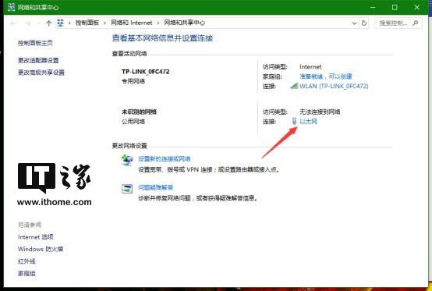Click 问题疑难解答 link

[x=155, y=187]
